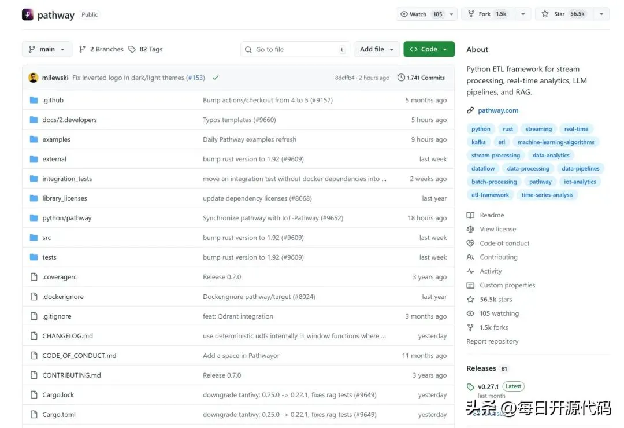The image size is (624, 428).
Task: Select the time-series-analysis topic tag
Action: pyautogui.click(x=547, y=195)
